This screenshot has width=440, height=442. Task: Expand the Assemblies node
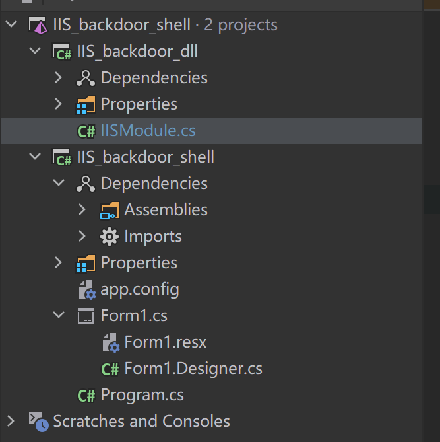click(82, 209)
